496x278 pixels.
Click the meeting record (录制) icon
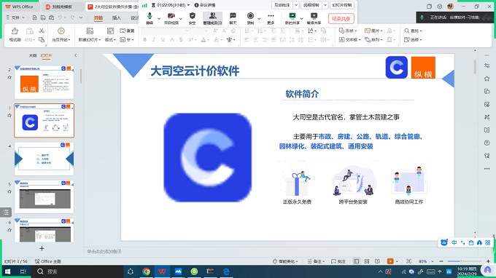point(250,18)
